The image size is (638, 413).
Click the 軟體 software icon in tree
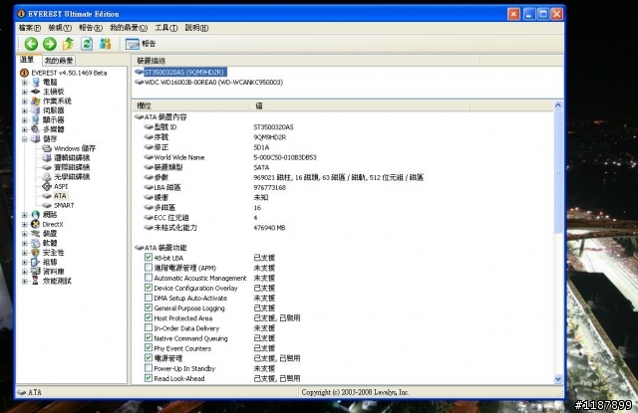coord(36,243)
